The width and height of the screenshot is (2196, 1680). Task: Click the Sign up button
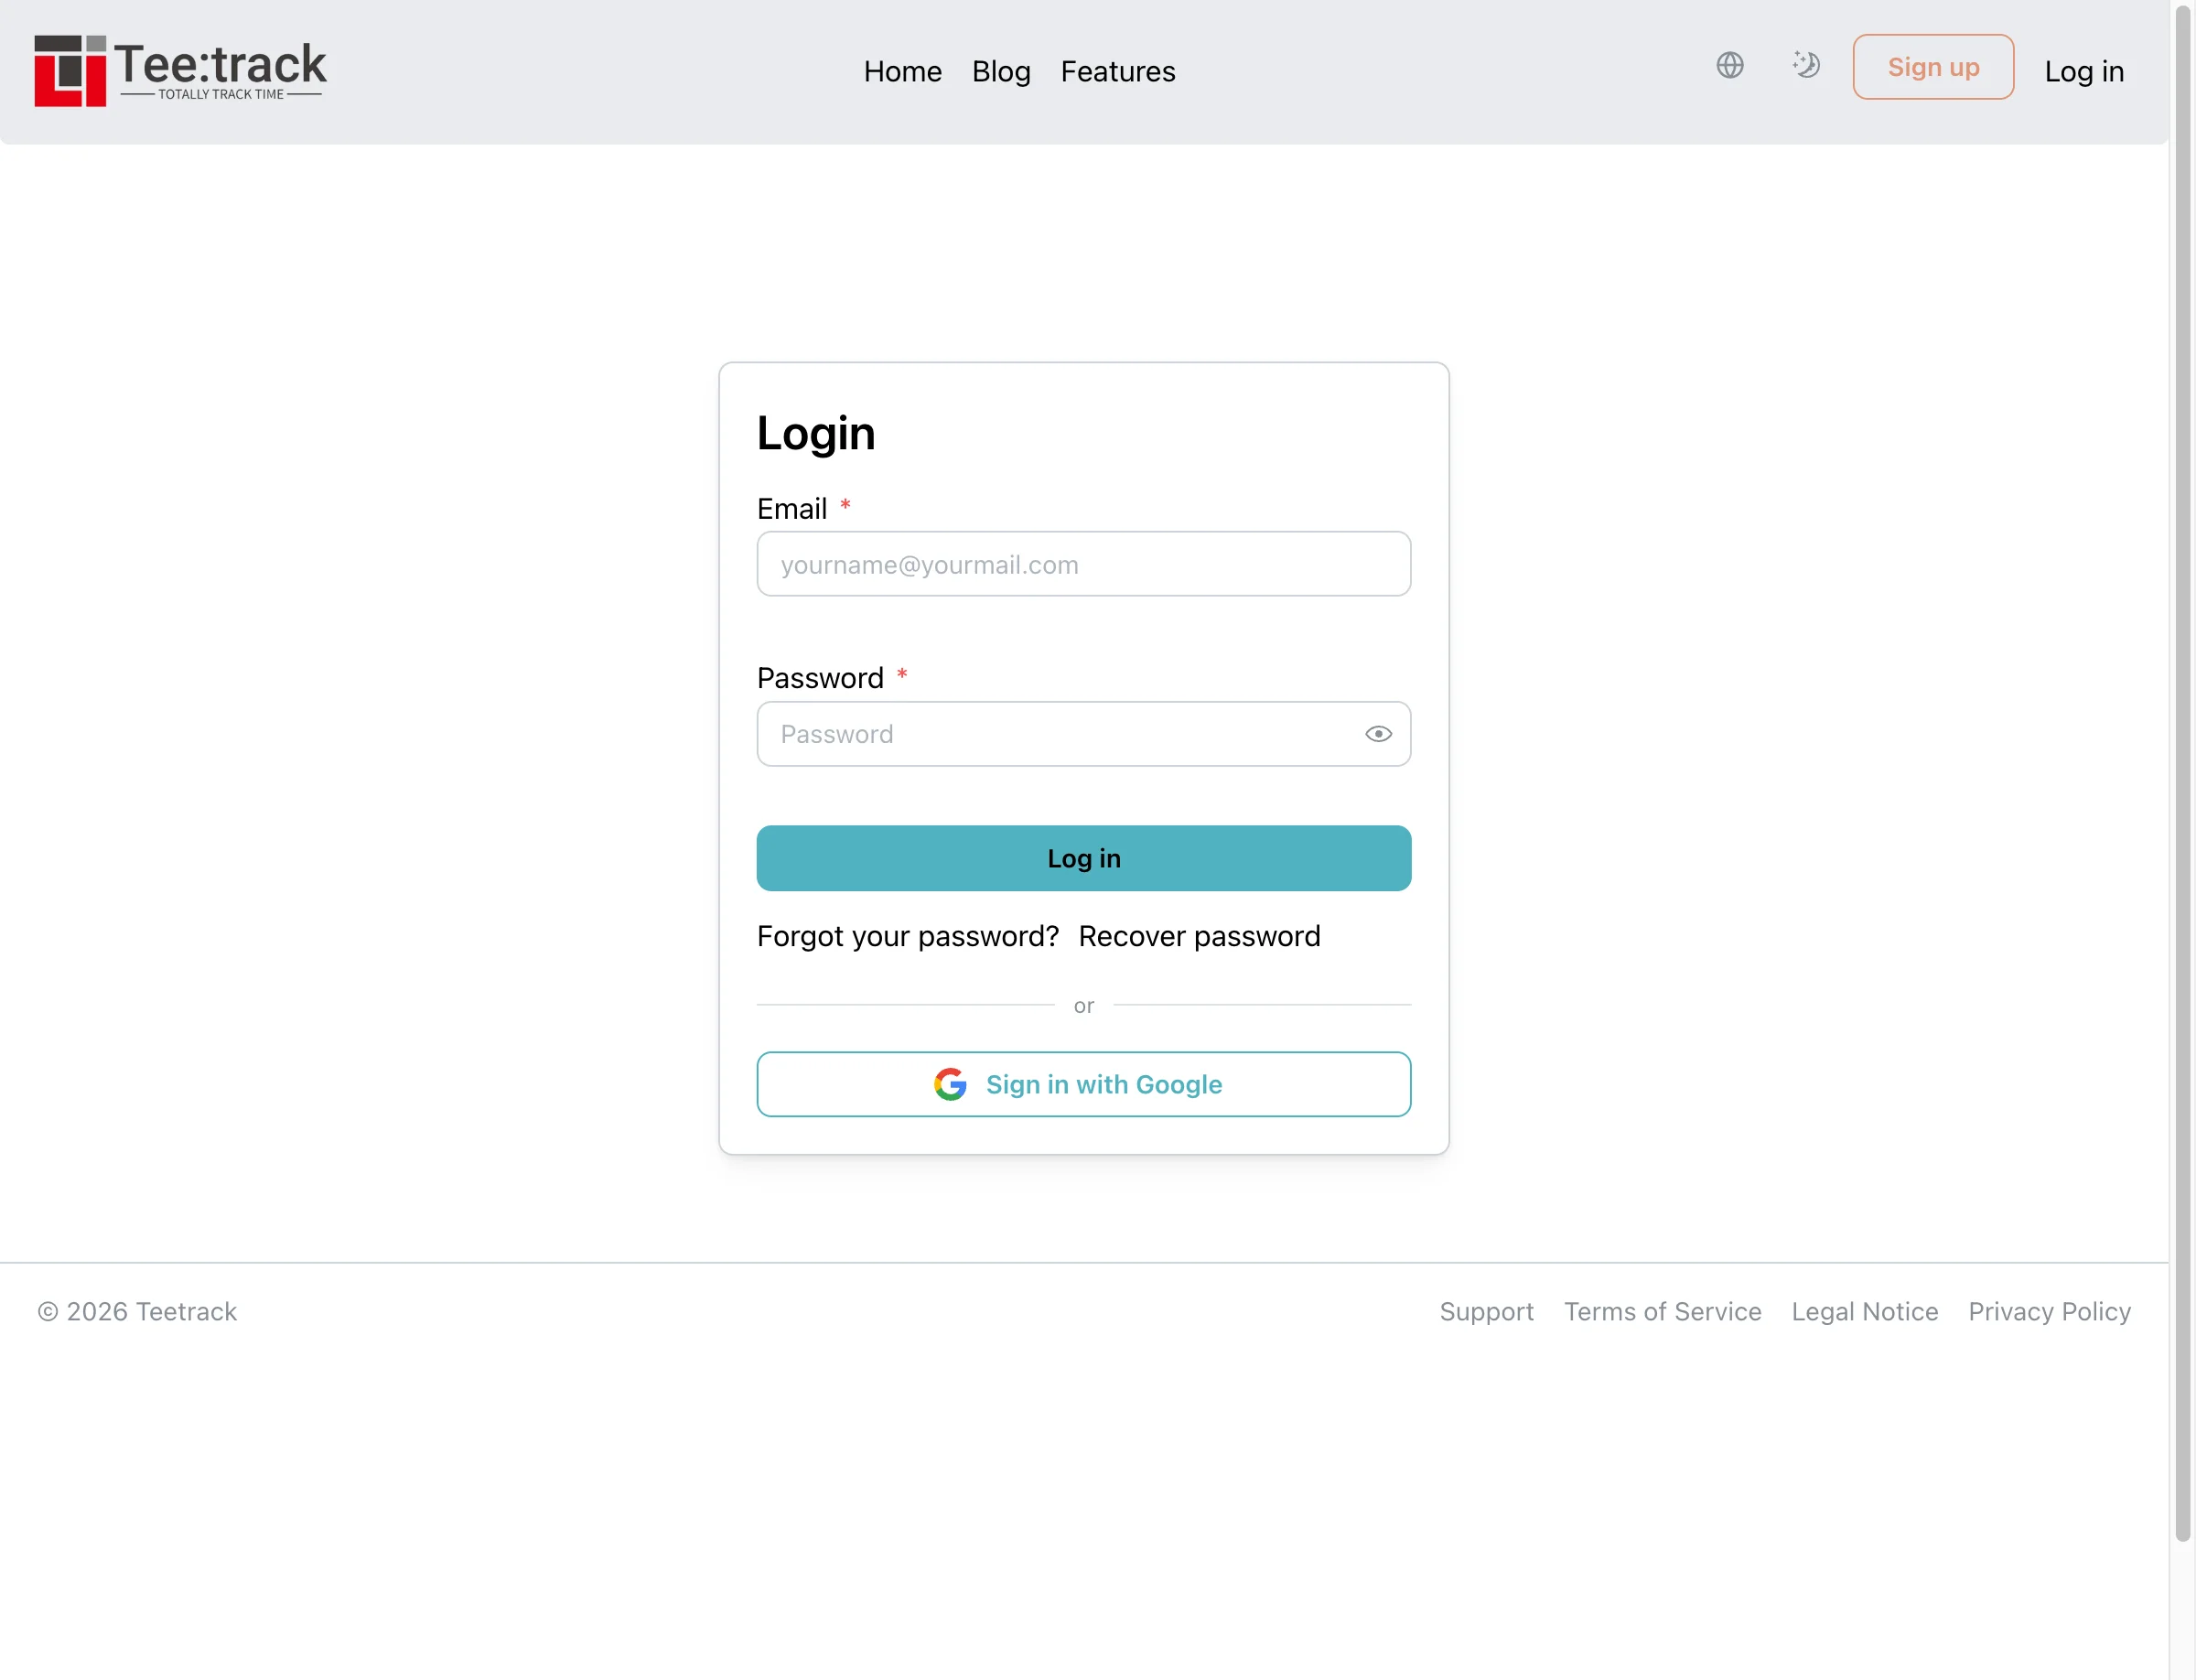click(1932, 67)
